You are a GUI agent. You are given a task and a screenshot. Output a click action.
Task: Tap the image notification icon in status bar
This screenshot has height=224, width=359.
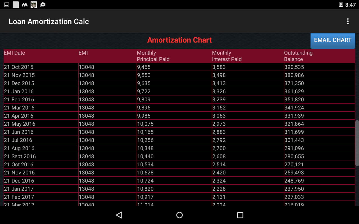point(7,5)
